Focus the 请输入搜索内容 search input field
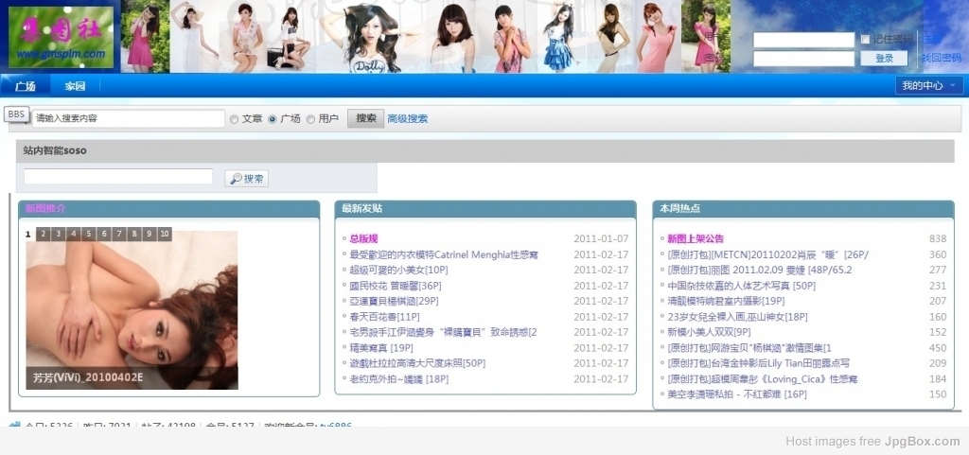The width and height of the screenshot is (969, 455). (127, 119)
